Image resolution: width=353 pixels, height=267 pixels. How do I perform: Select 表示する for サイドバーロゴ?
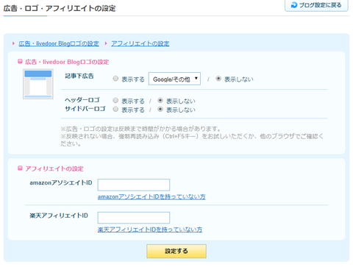pos(115,109)
